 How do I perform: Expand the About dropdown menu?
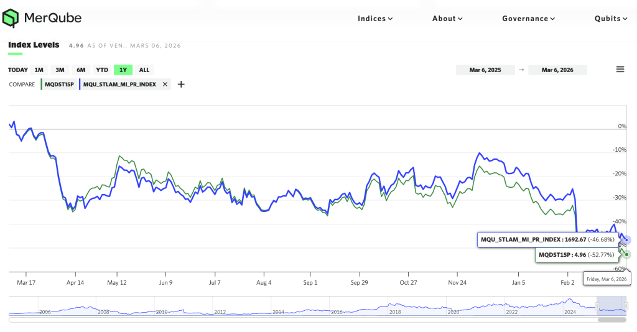(x=447, y=19)
